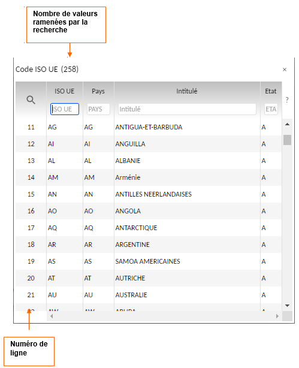Click the horizontal scrollbar right arrow

tap(277, 316)
